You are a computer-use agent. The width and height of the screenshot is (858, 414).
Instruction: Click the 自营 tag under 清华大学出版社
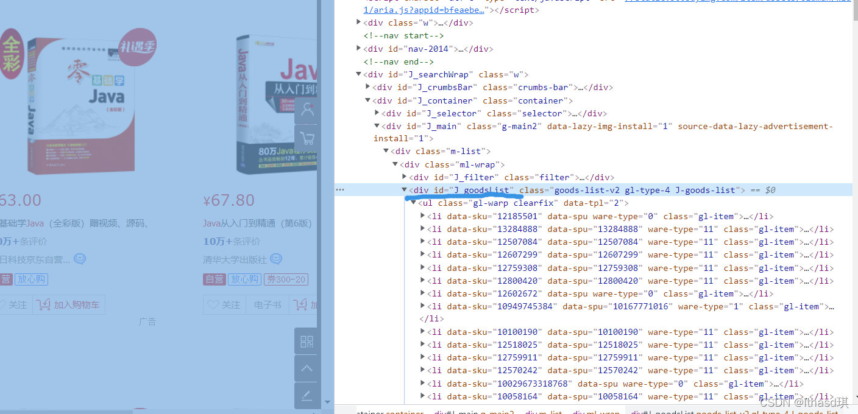214,279
